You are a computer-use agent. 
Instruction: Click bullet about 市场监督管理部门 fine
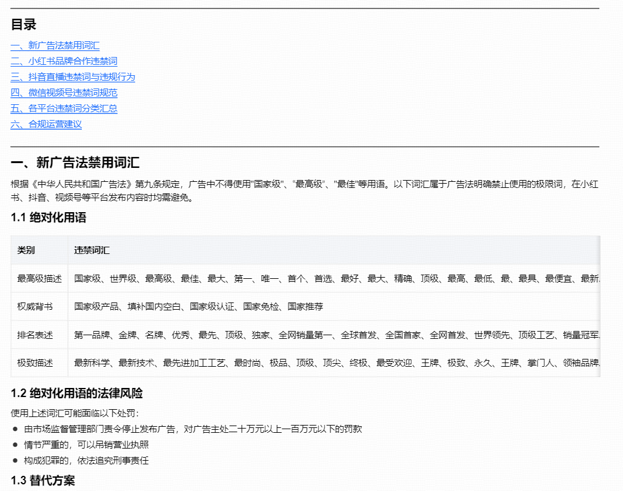click(193, 429)
